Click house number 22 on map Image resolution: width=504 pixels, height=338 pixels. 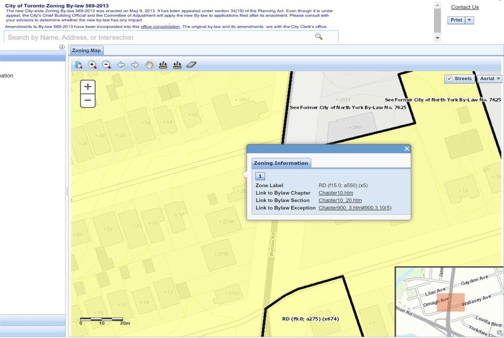click(101, 136)
